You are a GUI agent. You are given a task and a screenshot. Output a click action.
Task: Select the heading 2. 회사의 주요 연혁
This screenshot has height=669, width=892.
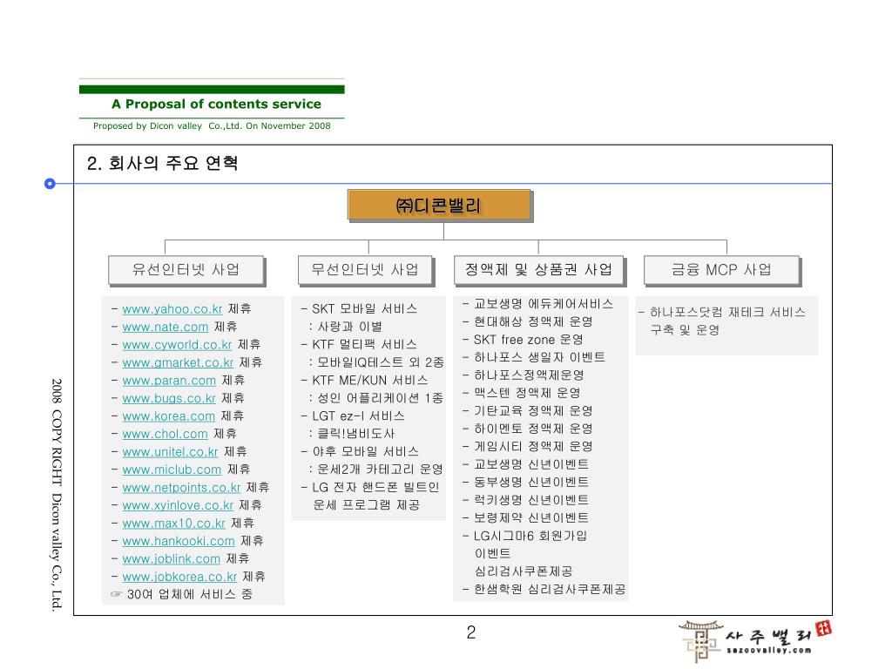pyautogui.click(x=163, y=164)
